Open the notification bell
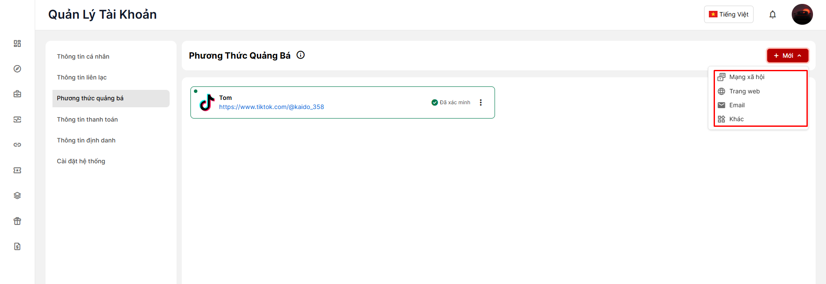The image size is (826, 284). (x=772, y=15)
